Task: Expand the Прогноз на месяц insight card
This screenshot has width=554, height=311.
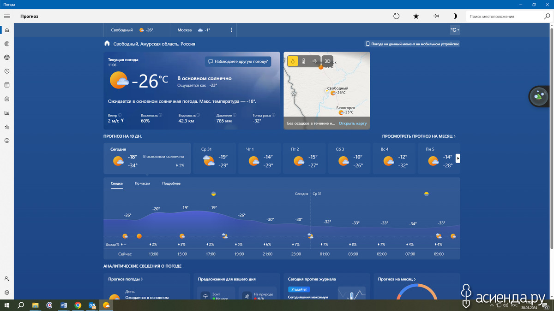Action: pyautogui.click(x=397, y=279)
